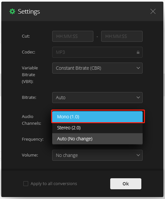165x199 pixels.
Task: Select Stereo (2.0) audio channel option
Action: (x=97, y=128)
